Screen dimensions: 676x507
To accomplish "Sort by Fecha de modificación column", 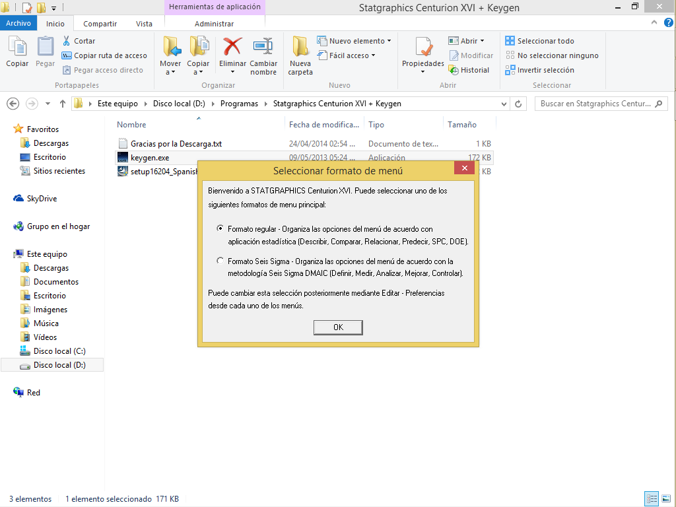I will coord(324,124).
